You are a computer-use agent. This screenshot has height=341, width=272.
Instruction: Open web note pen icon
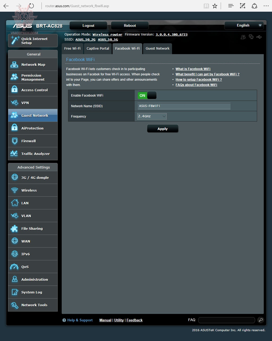coord(243,6)
